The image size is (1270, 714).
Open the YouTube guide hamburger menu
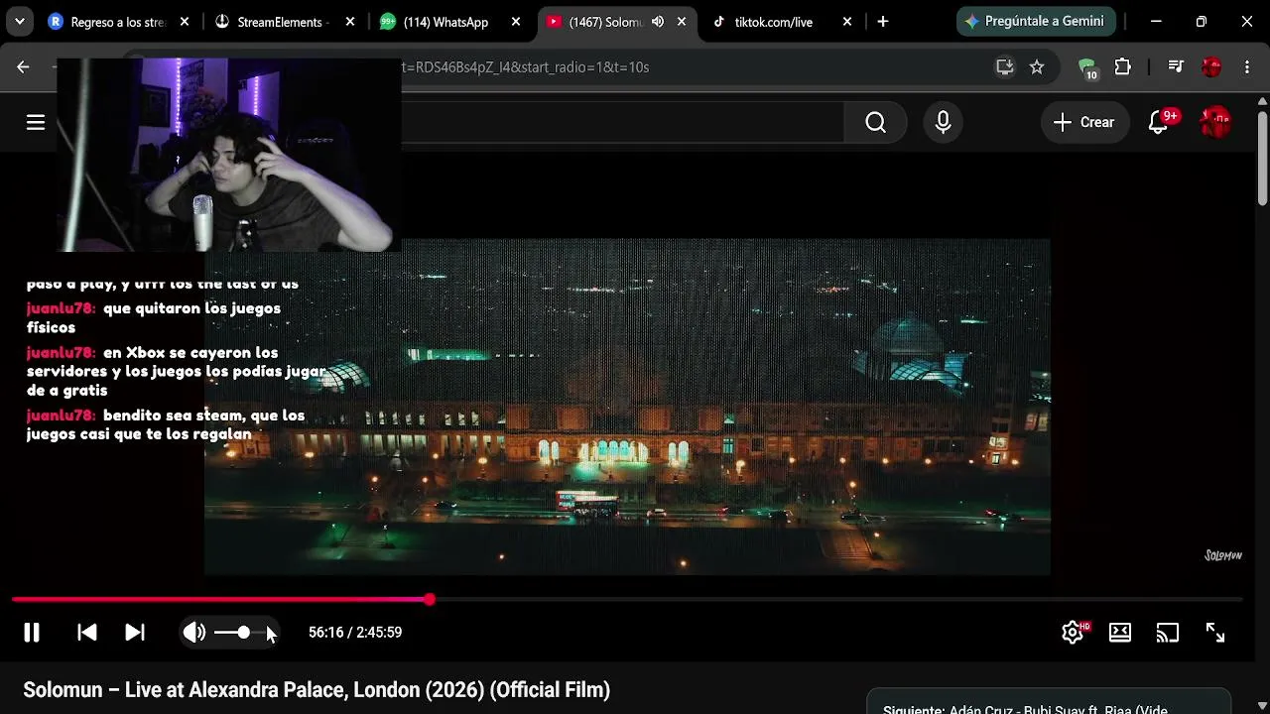click(x=36, y=122)
